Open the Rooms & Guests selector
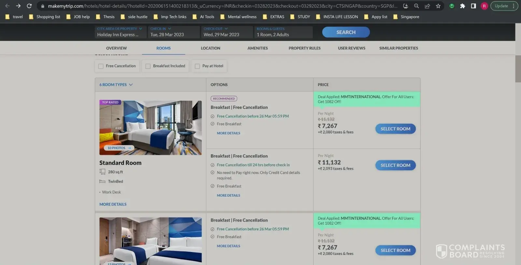Image resolution: width=521 pixels, height=265 pixels. pos(283,32)
